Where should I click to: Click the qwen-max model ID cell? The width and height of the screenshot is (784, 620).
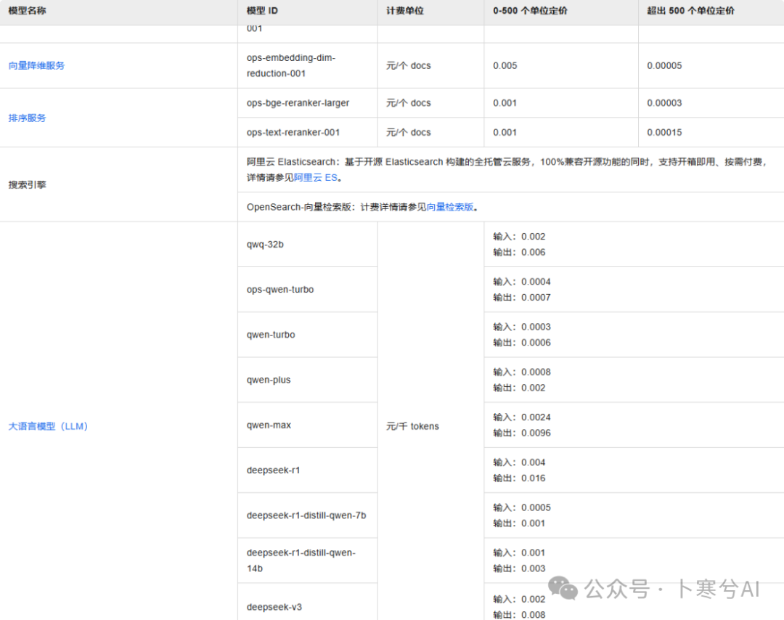(x=269, y=425)
